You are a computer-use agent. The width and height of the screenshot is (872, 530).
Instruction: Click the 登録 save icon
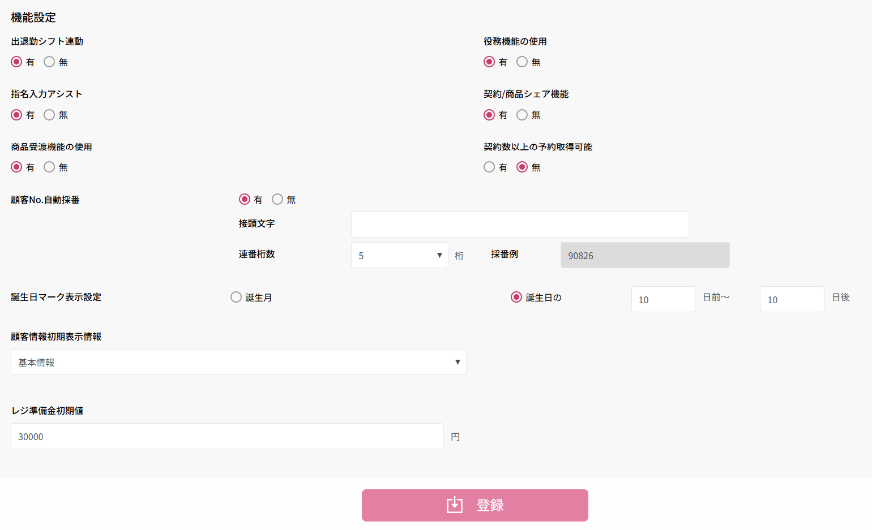[455, 505]
